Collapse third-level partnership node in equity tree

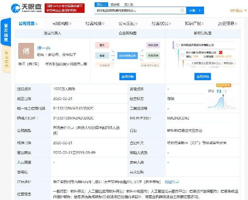[x=188, y=65]
